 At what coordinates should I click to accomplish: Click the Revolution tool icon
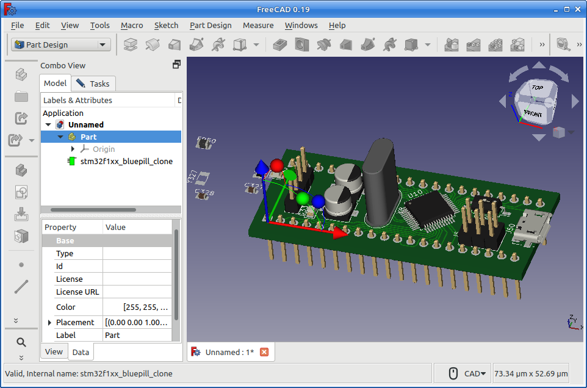153,45
